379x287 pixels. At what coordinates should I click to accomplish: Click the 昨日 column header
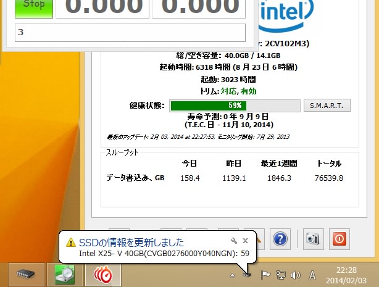click(x=233, y=164)
